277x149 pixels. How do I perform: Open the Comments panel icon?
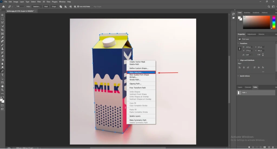click(233, 18)
